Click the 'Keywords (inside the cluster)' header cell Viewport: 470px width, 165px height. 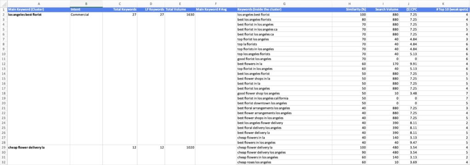(284, 10)
